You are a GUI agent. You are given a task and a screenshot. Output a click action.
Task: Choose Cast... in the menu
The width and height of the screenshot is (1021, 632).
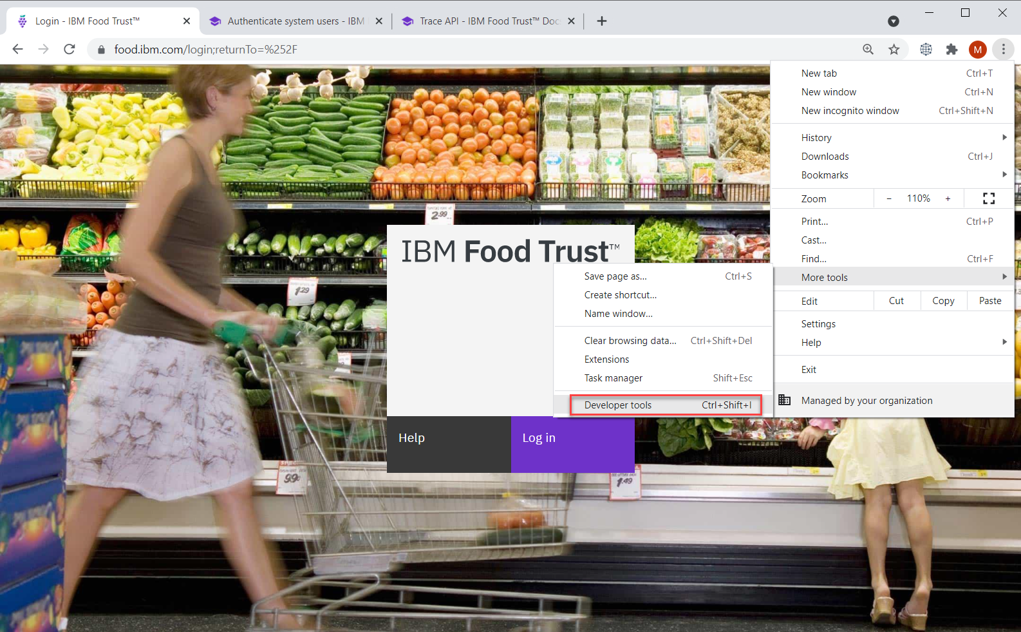pos(892,240)
